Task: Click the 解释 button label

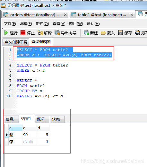Action: point(48,33)
